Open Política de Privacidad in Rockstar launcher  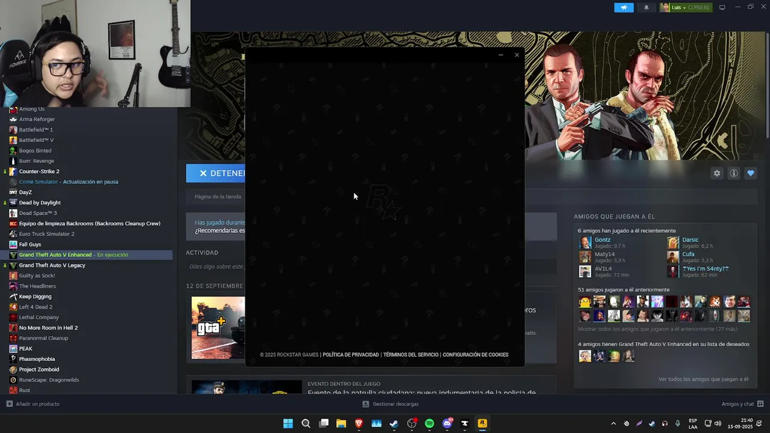tap(351, 355)
